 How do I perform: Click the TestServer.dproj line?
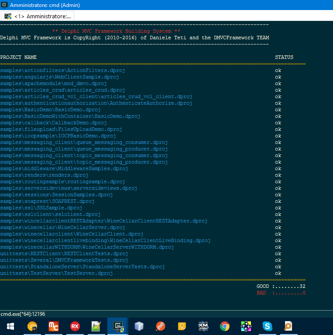pyautogui.click(x=56, y=273)
